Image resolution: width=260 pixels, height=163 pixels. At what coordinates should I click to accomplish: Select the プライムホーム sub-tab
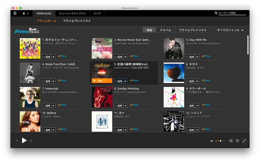pyautogui.click(x=46, y=21)
